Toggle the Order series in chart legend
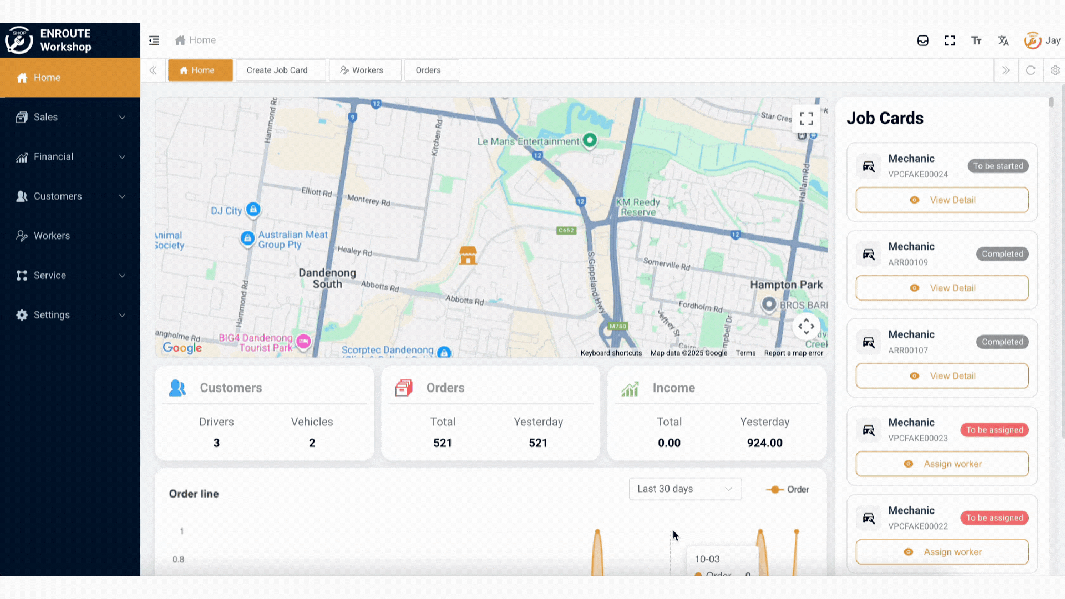Viewport: 1065px width, 599px height. (787, 489)
